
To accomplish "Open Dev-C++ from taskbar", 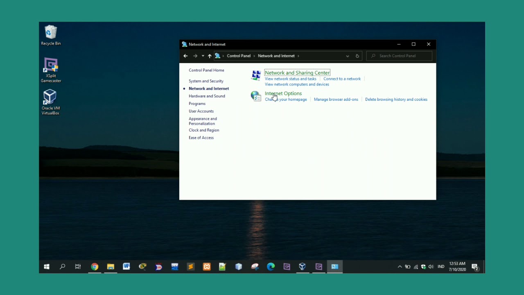I will [175, 267].
